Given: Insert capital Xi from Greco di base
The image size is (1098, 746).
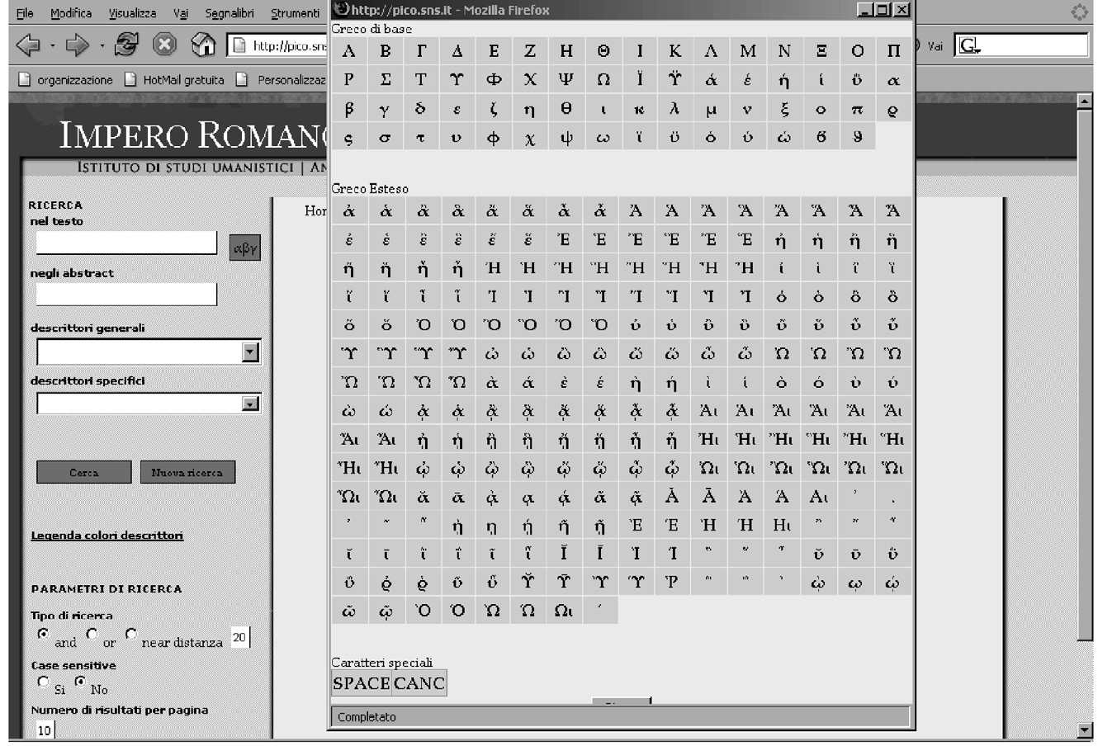Looking at the screenshot, I should point(821,51).
